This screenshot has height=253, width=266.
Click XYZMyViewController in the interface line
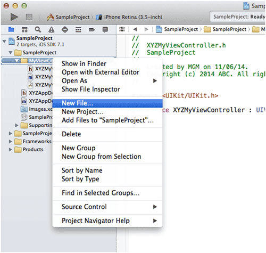[209, 110]
